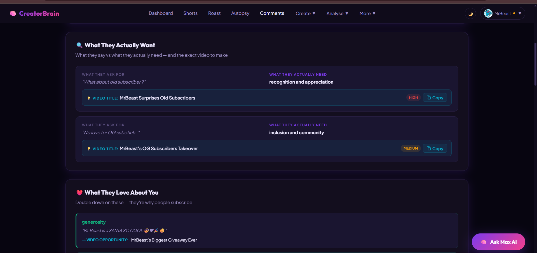Select the text 'recognition and appreciation'
This screenshot has height=253, width=537.
301,82
